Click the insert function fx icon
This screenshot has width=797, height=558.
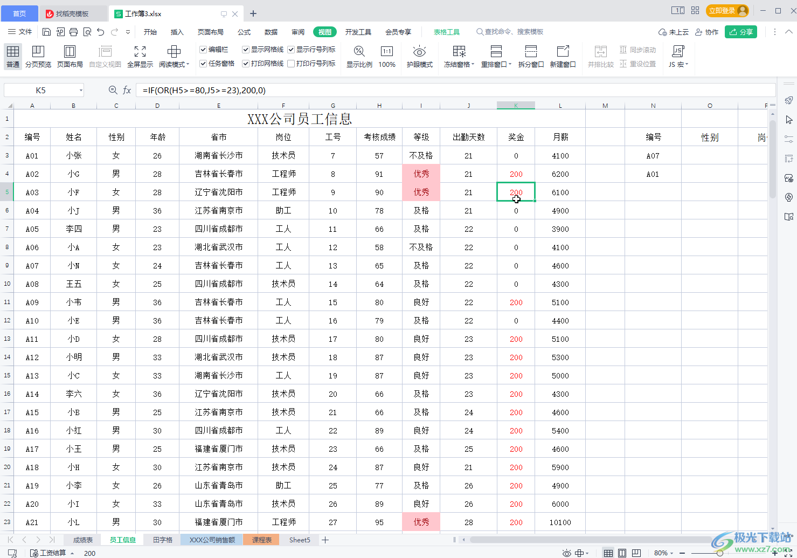pos(127,90)
